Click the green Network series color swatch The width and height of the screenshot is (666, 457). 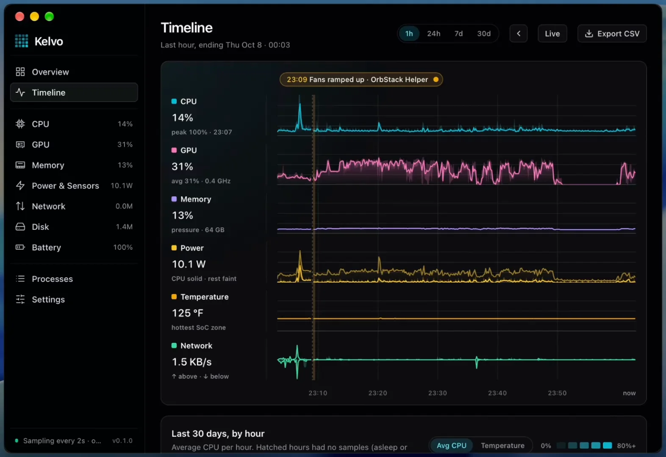[x=174, y=346]
